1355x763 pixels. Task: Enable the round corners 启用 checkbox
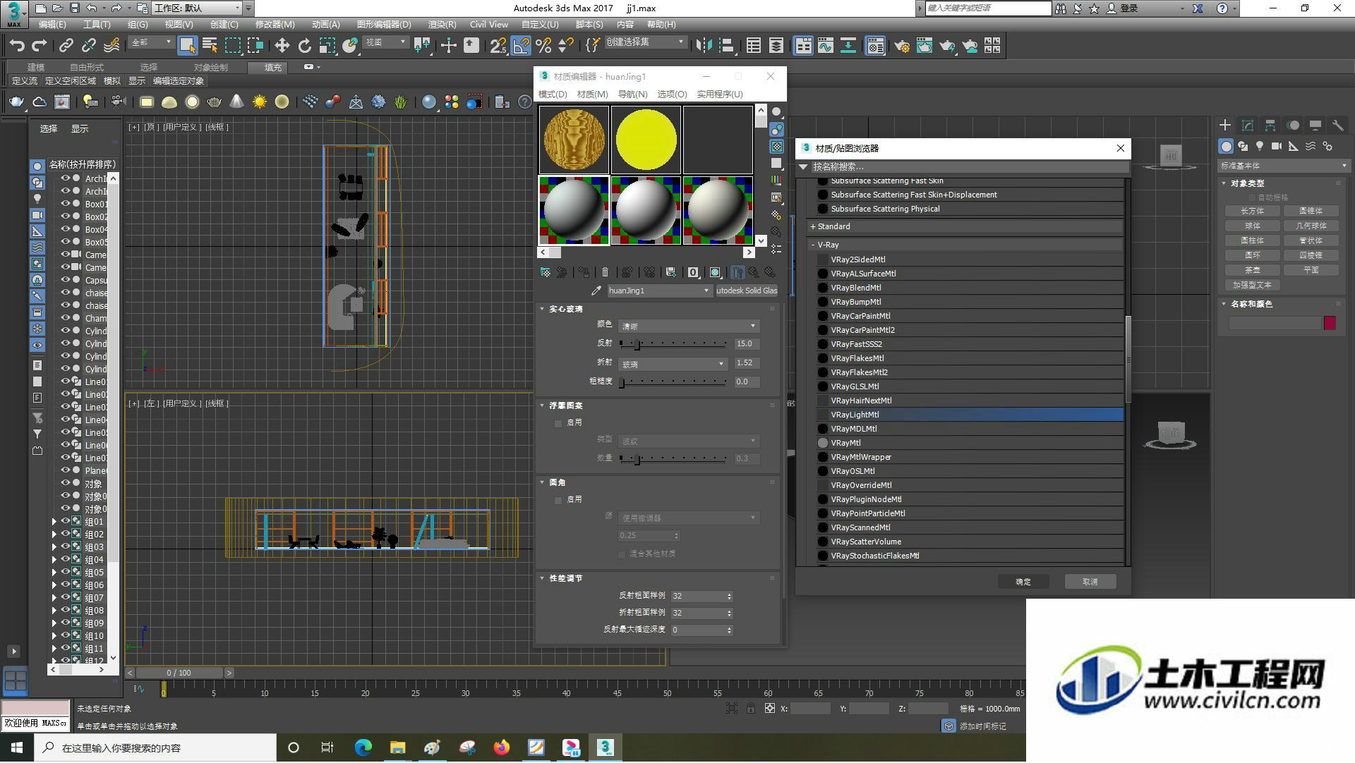point(558,500)
